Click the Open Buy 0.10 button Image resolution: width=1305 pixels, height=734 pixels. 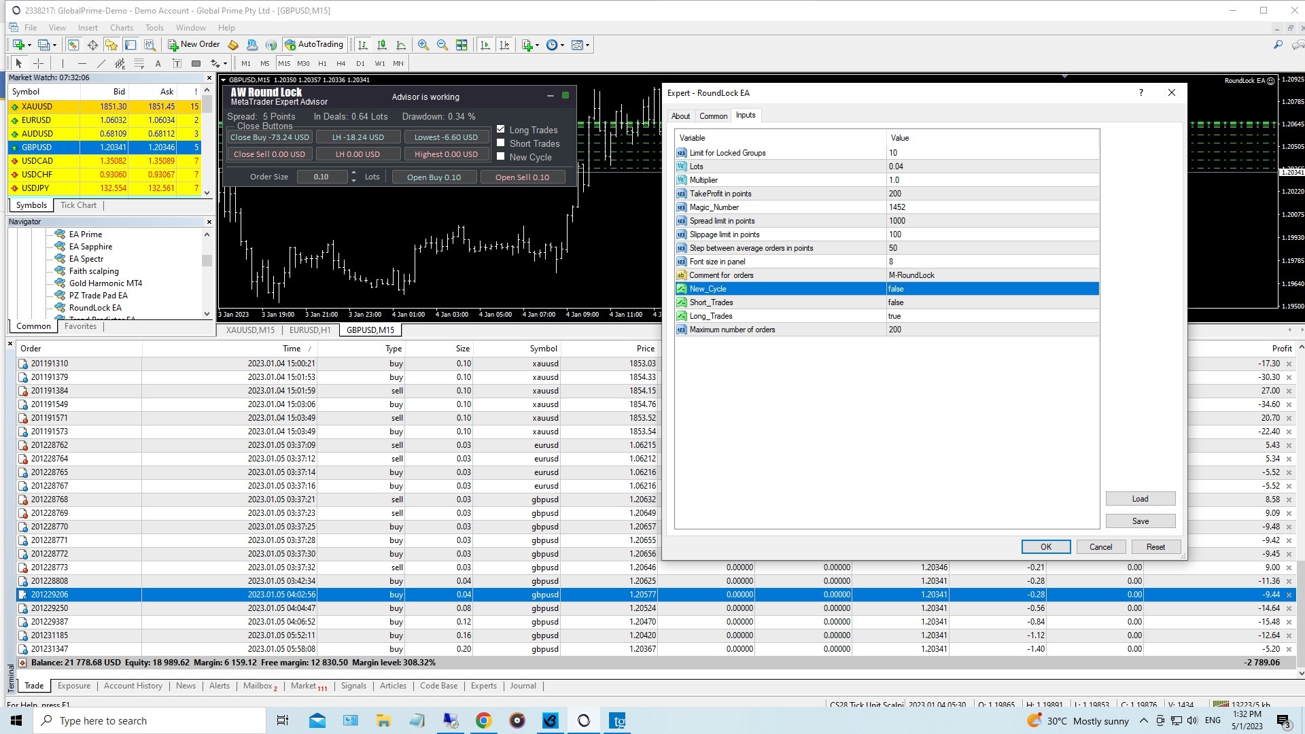tap(434, 177)
